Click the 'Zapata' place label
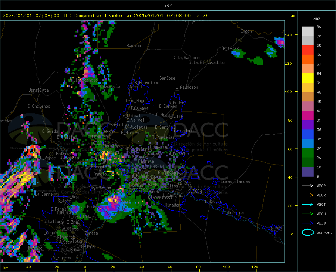The width and height of the screenshot is (336, 272). (x=91, y=233)
